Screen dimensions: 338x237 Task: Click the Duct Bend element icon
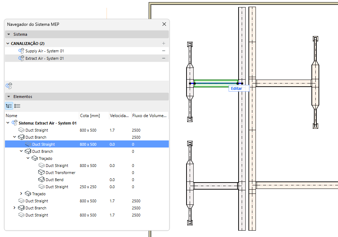coord(41,180)
